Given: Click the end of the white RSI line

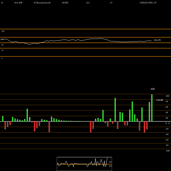Looking at the screenshot, I should [152, 41].
